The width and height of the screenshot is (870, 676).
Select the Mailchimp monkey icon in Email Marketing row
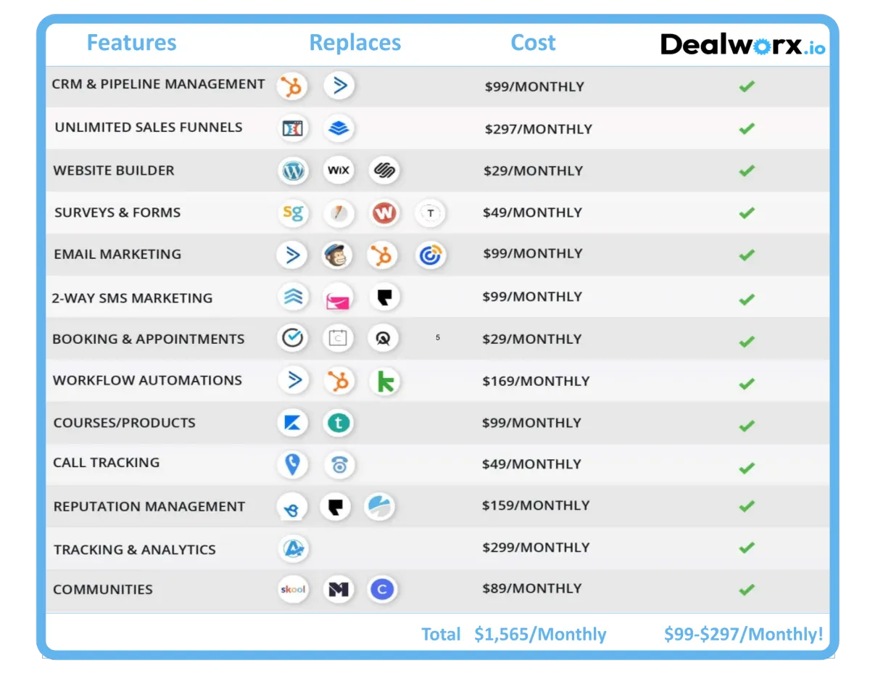click(338, 255)
